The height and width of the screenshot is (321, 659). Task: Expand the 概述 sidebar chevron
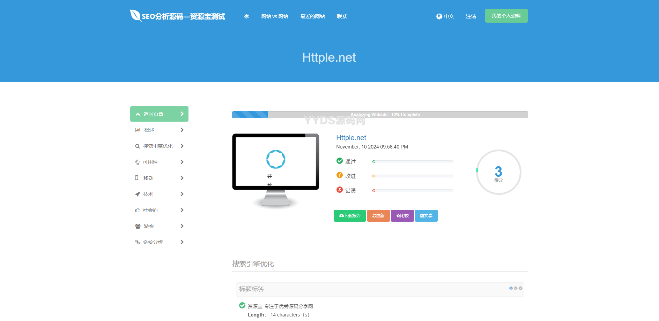coord(182,130)
